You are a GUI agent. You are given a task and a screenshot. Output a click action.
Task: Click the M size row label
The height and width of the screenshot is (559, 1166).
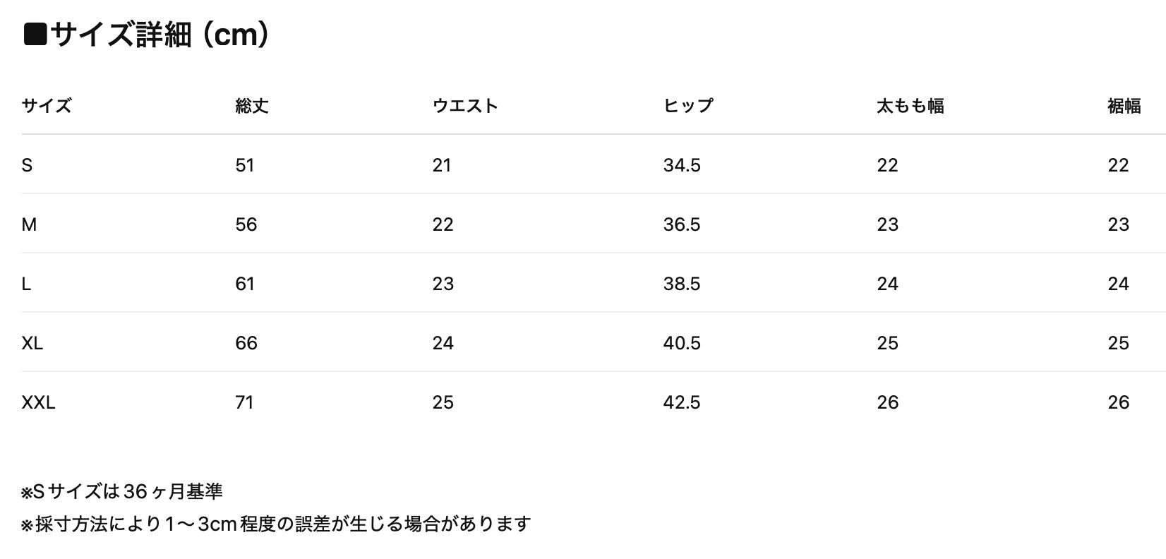click(x=29, y=224)
